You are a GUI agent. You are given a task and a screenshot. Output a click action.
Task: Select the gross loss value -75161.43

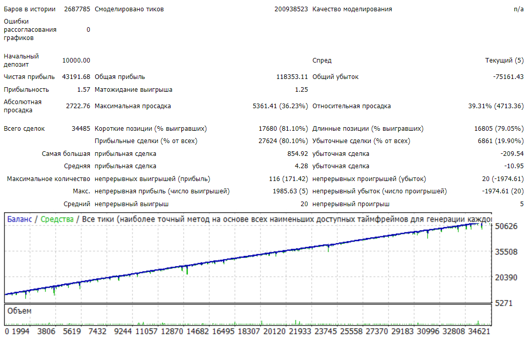click(509, 77)
